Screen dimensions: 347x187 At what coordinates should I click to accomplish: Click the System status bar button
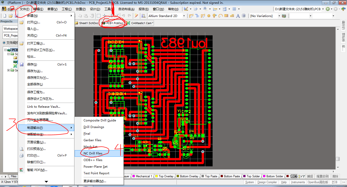pyautogui.click(x=249, y=182)
